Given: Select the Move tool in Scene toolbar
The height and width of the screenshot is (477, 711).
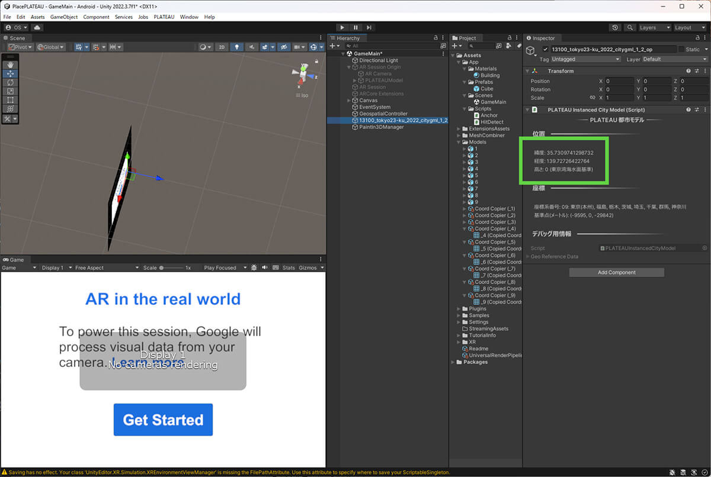Looking at the screenshot, I should coord(10,73).
